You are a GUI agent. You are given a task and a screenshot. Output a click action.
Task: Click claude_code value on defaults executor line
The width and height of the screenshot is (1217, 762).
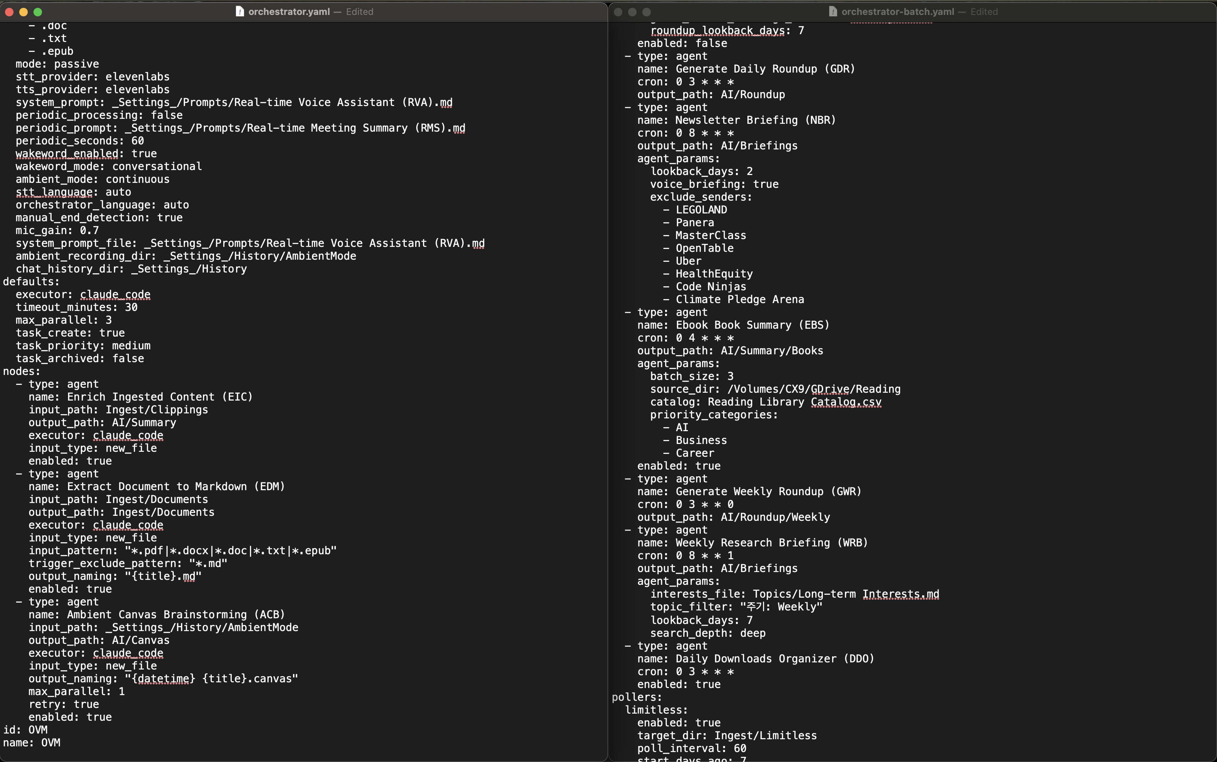click(x=115, y=294)
